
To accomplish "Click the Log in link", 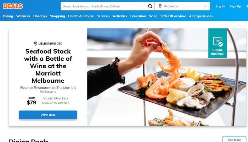I will click(220, 6).
